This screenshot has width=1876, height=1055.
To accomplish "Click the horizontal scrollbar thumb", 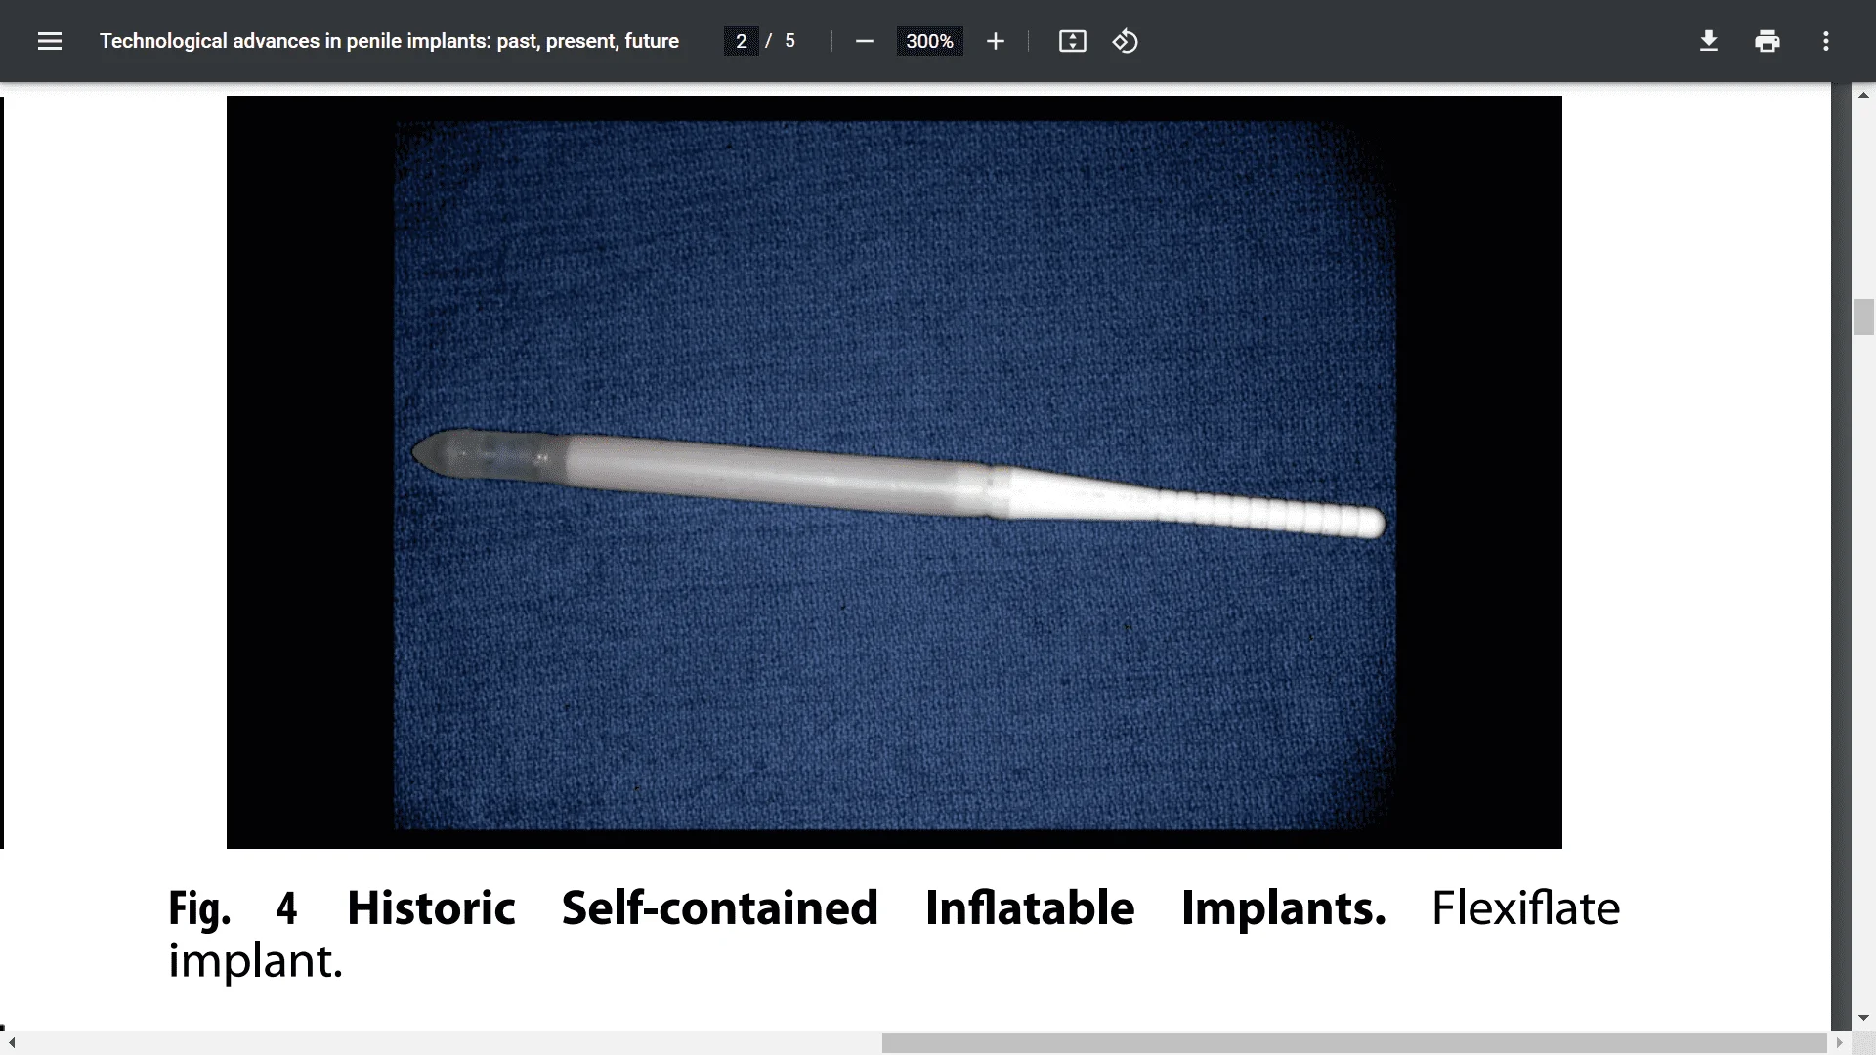I will pyautogui.click(x=1354, y=1043).
